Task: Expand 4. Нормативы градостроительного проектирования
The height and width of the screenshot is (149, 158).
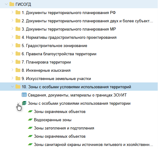Action: 12,37
